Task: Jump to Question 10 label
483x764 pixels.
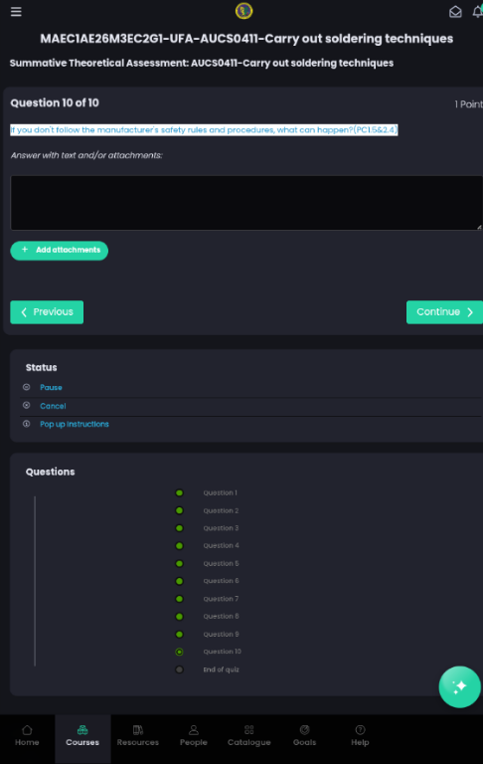Action: click(222, 652)
